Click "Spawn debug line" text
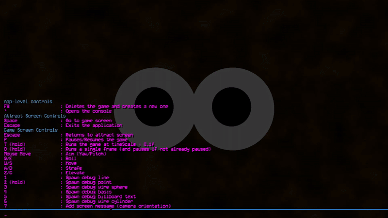The height and width of the screenshot is (218, 388). [87, 178]
